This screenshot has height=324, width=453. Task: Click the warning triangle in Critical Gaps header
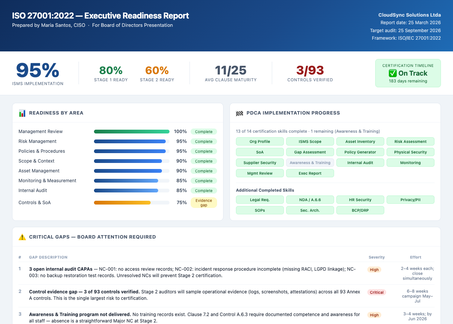click(22, 237)
